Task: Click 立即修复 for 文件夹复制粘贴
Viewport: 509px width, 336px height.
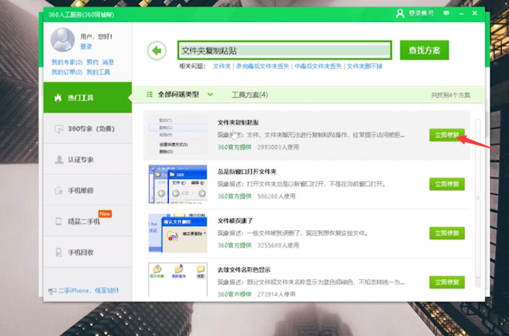Action: coord(447,135)
